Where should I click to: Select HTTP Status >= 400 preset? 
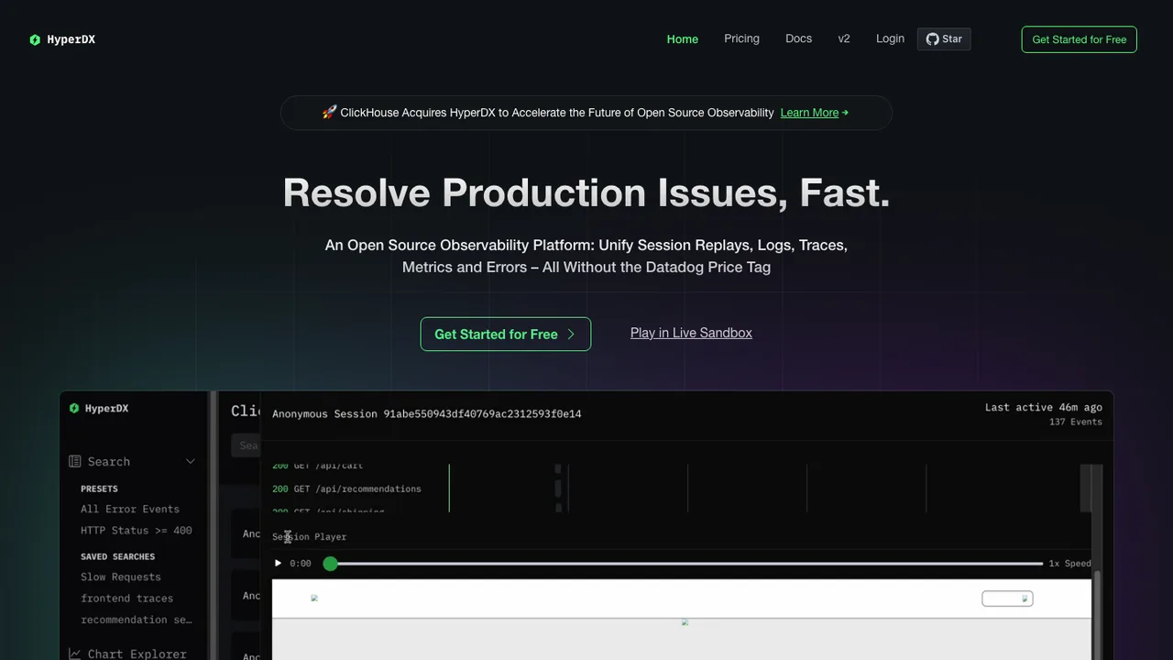[137, 531]
